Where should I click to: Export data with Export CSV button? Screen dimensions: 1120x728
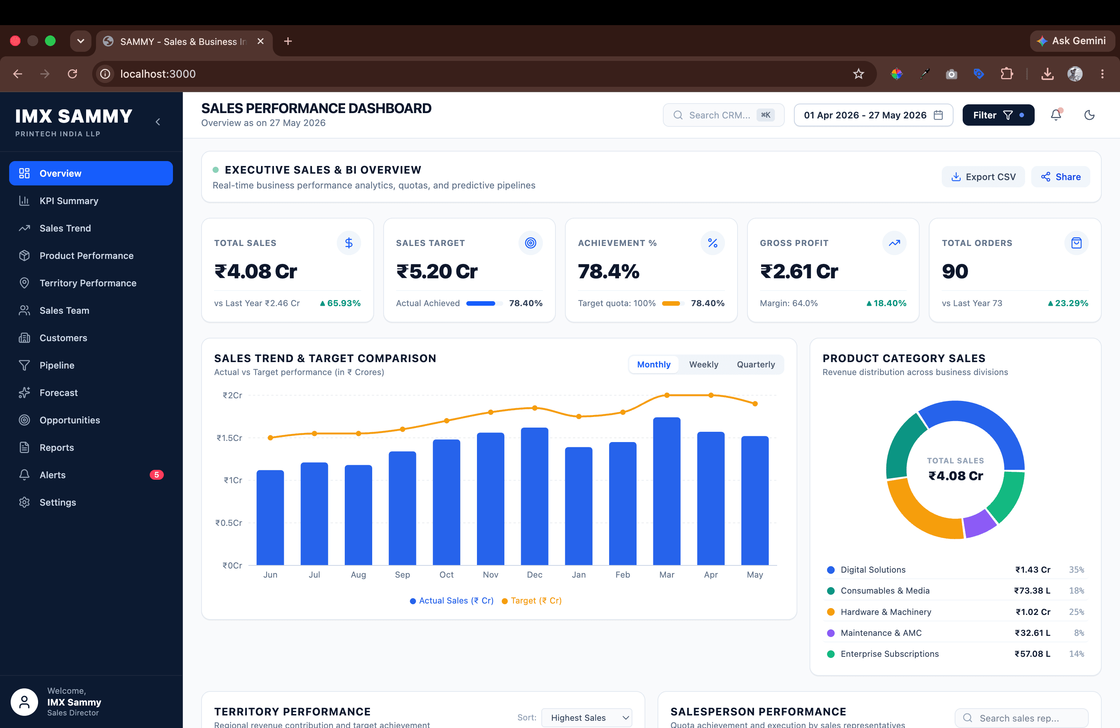coord(983,177)
